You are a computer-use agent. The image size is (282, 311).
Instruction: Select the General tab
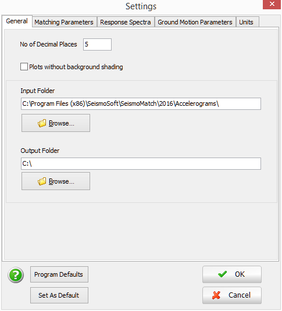point(17,21)
